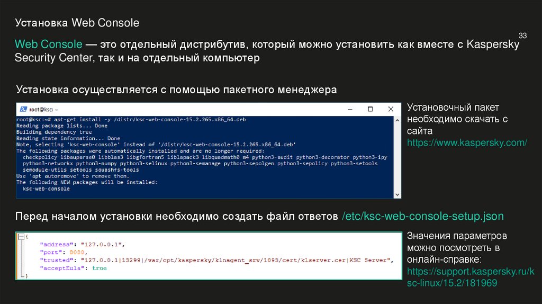Image resolution: width=542 pixels, height=304 pixels.
Task: Maximize the root@ksc terminal window
Action: pos(370,109)
